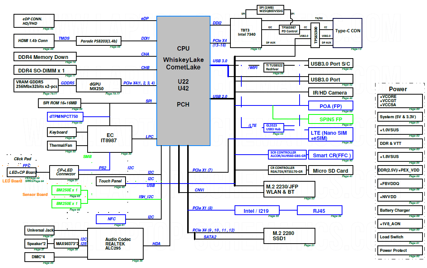
Task: Click the central CPU WhiskeyLake CometLake block
Action: point(183,81)
